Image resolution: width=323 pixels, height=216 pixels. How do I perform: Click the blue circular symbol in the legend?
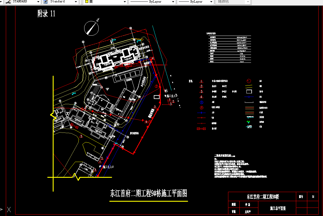point(201,102)
